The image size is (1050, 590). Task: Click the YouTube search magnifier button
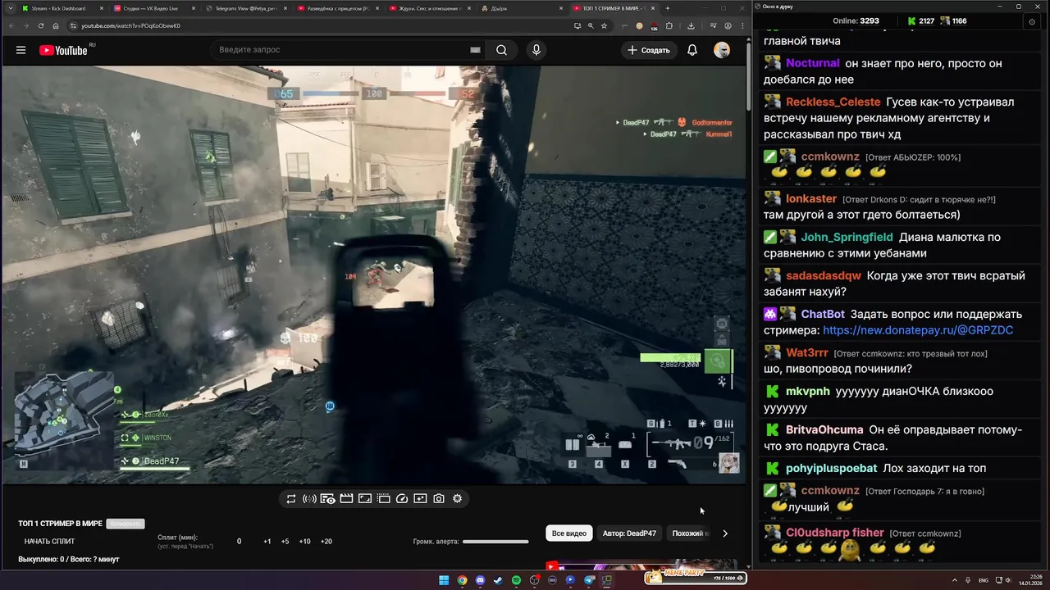[x=501, y=50]
